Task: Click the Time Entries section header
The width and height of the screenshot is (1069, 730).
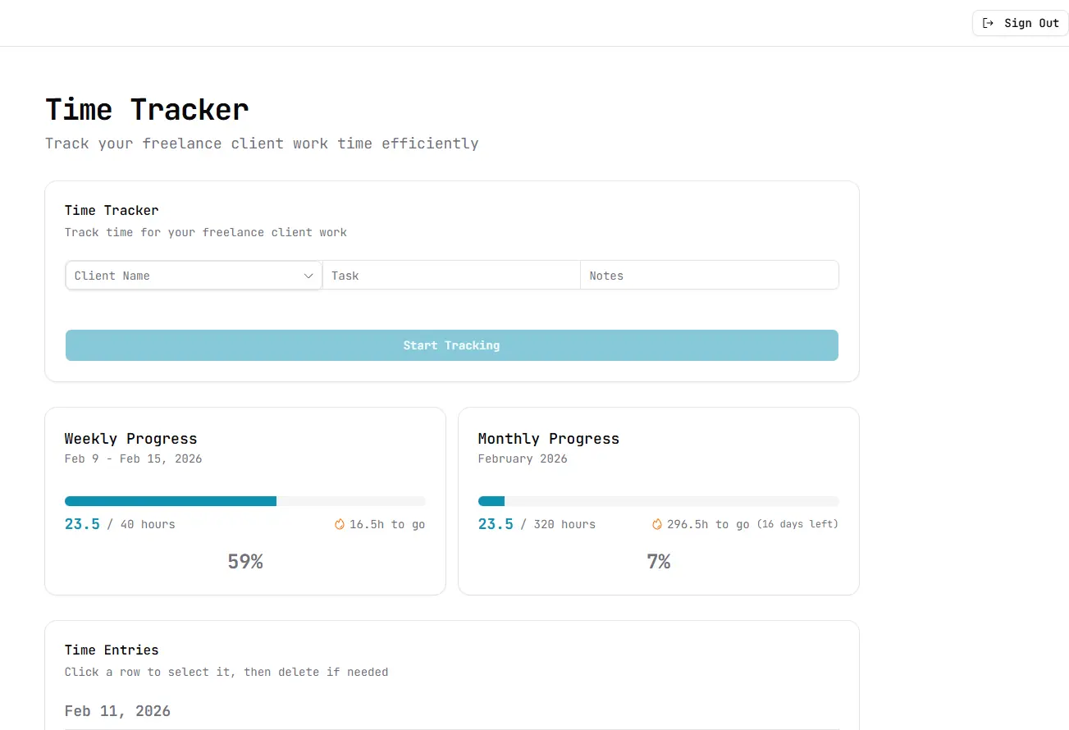Action: point(111,650)
